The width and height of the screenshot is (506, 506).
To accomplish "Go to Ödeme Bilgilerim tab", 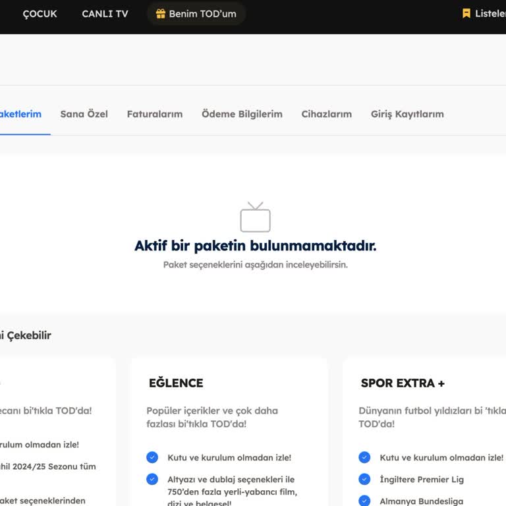I will click(242, 114).
